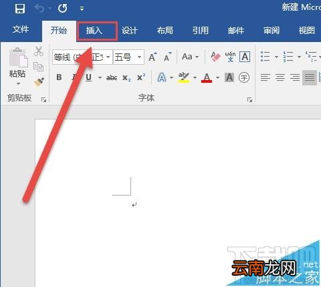Viewport: 321px width, 287px height.
Task: Click the Clear All Formatting eraser icon
Action: (215, 57)
